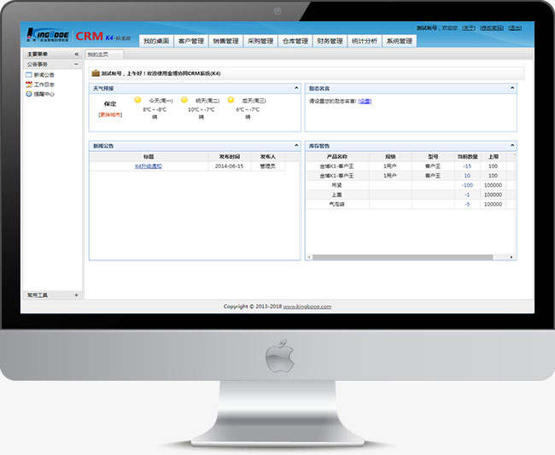Switch to the 仓库管理 menu tab
The image size is (555, 455).
click(x=295, y=41)
